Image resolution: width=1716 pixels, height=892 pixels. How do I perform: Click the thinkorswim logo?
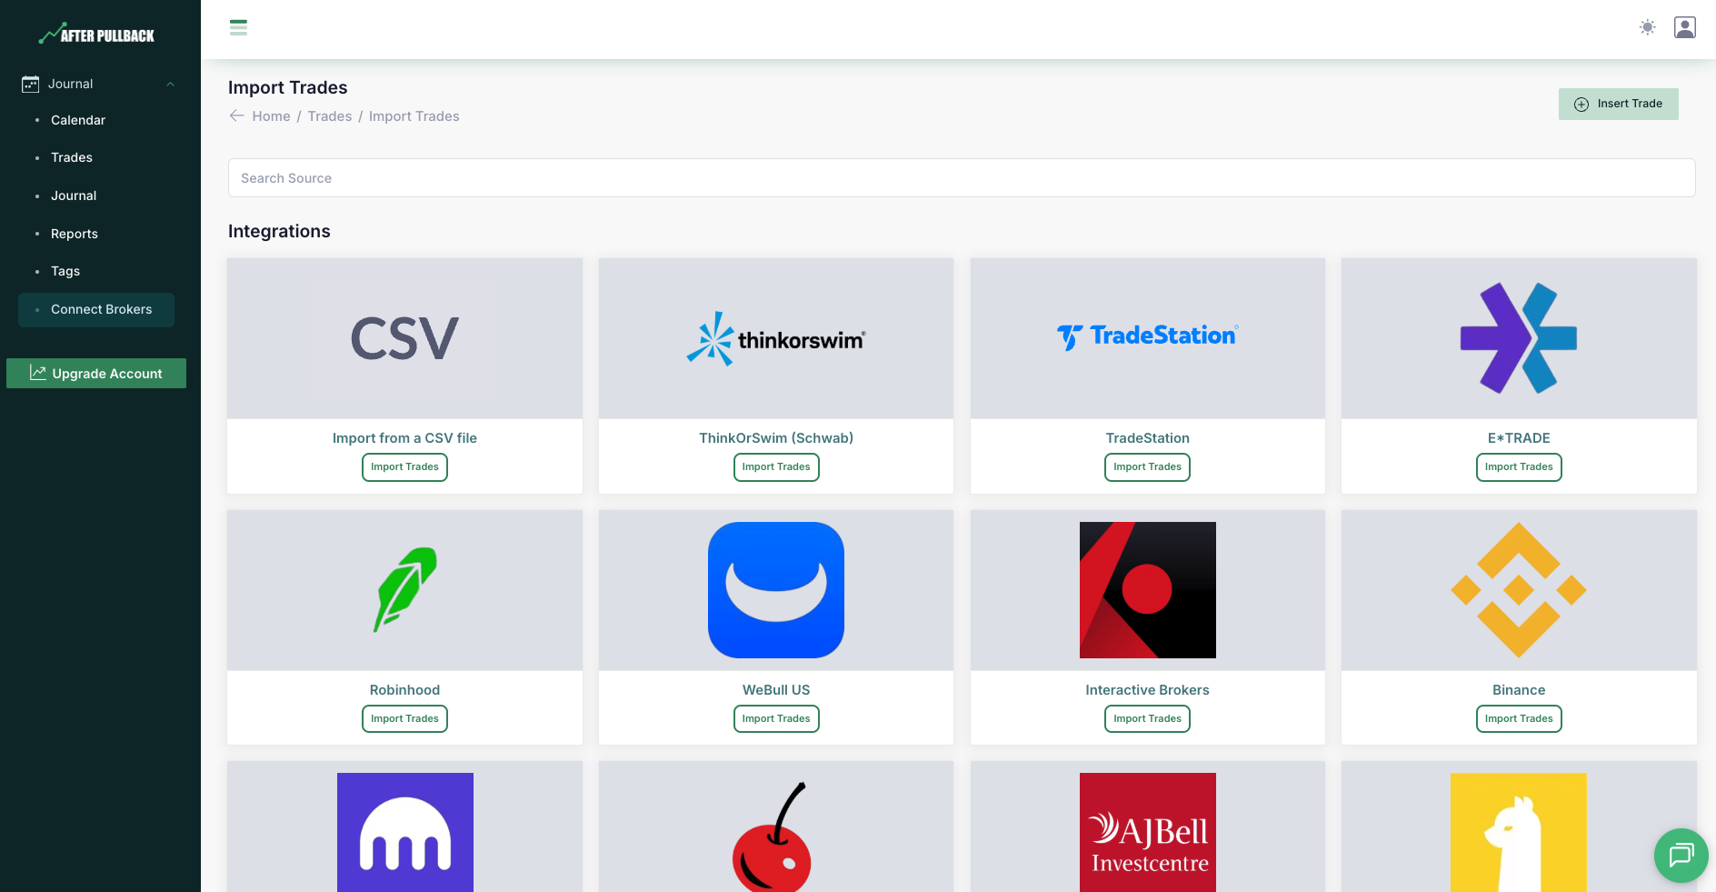[x=776, y=339]
